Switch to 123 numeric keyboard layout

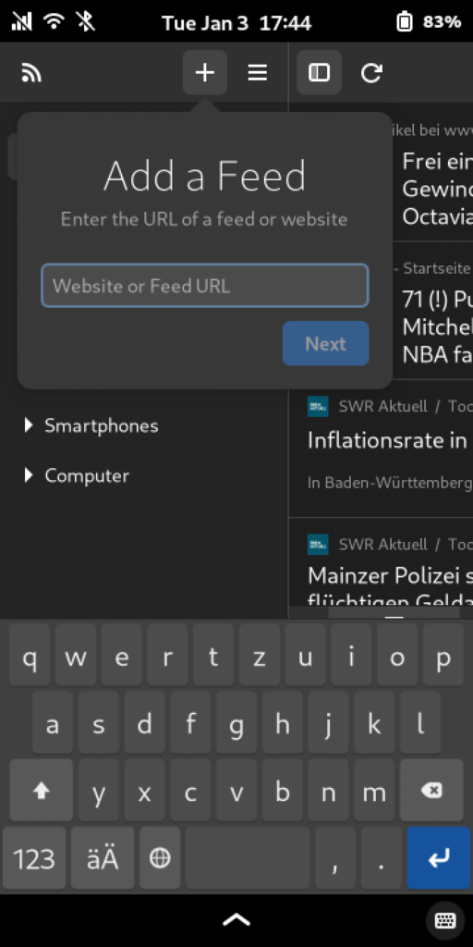[x=34, y=858]
